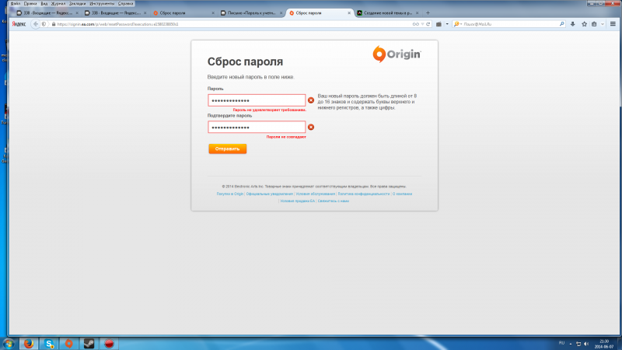Click the Отправить button
622x350 pixels.
227,149
